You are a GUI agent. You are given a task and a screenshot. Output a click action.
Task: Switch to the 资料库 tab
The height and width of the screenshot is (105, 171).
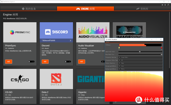pos(142,9)
